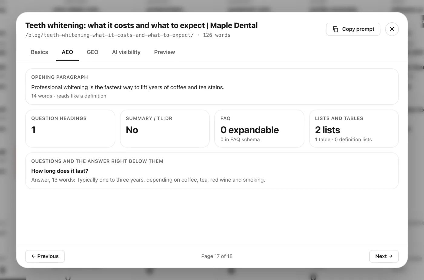Select the AEO tab
The height and width of the screenshot is (280, 424).
pyautogui.click(x=67, y=52)
